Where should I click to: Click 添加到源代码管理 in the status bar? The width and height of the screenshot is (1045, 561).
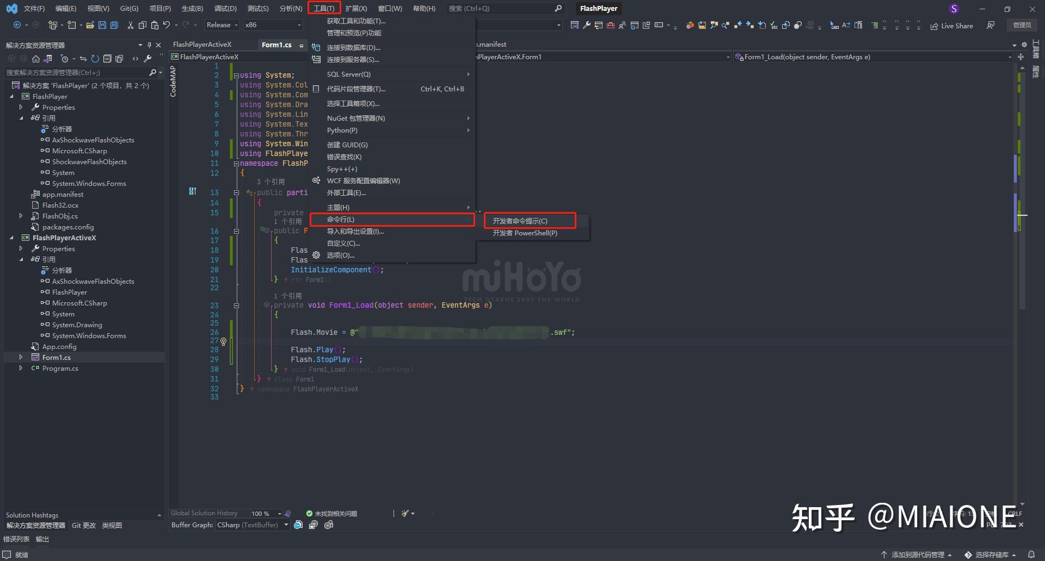point(920,554)
